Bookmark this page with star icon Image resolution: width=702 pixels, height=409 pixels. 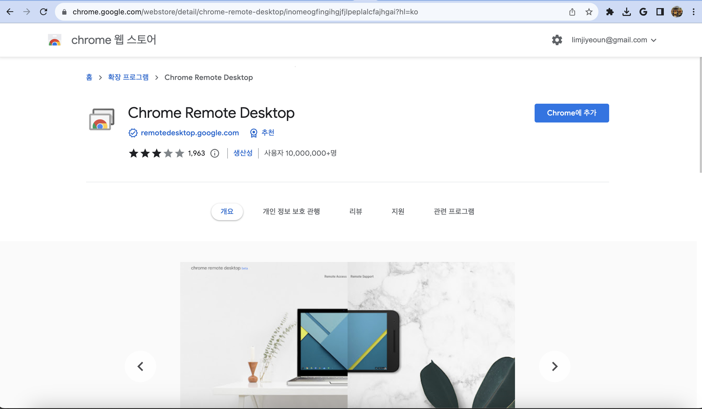click(589, 12)
